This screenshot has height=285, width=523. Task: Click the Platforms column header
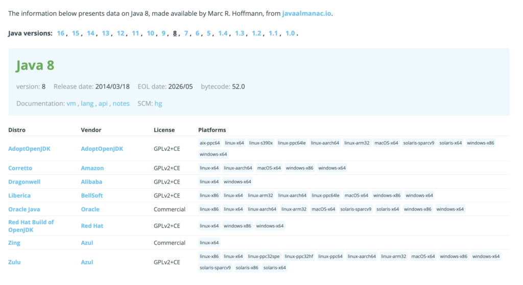point(212,130)
